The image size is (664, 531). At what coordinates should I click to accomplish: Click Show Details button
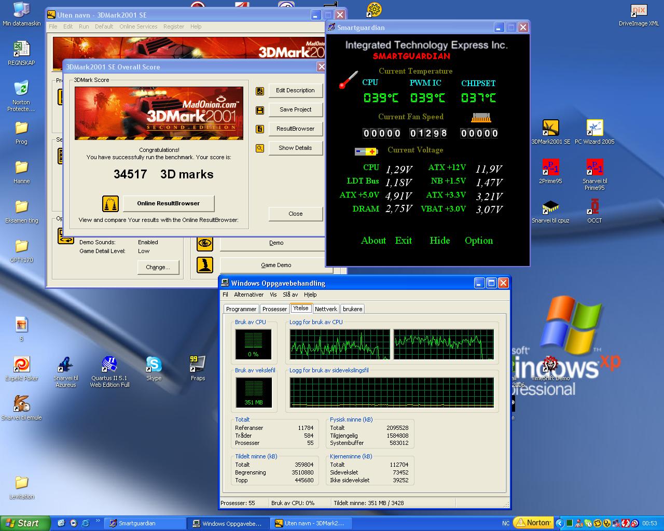pos(296,148)
